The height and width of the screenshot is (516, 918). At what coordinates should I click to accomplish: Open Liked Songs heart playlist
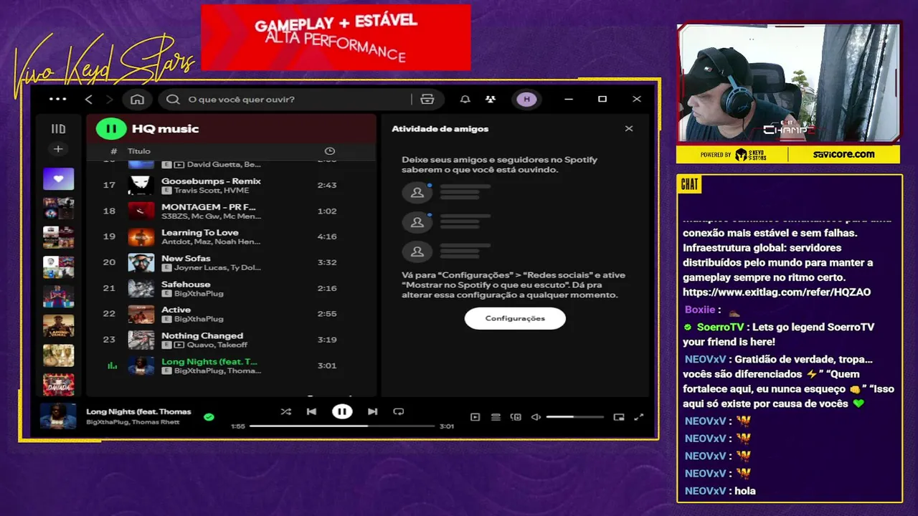click(58, 178)
